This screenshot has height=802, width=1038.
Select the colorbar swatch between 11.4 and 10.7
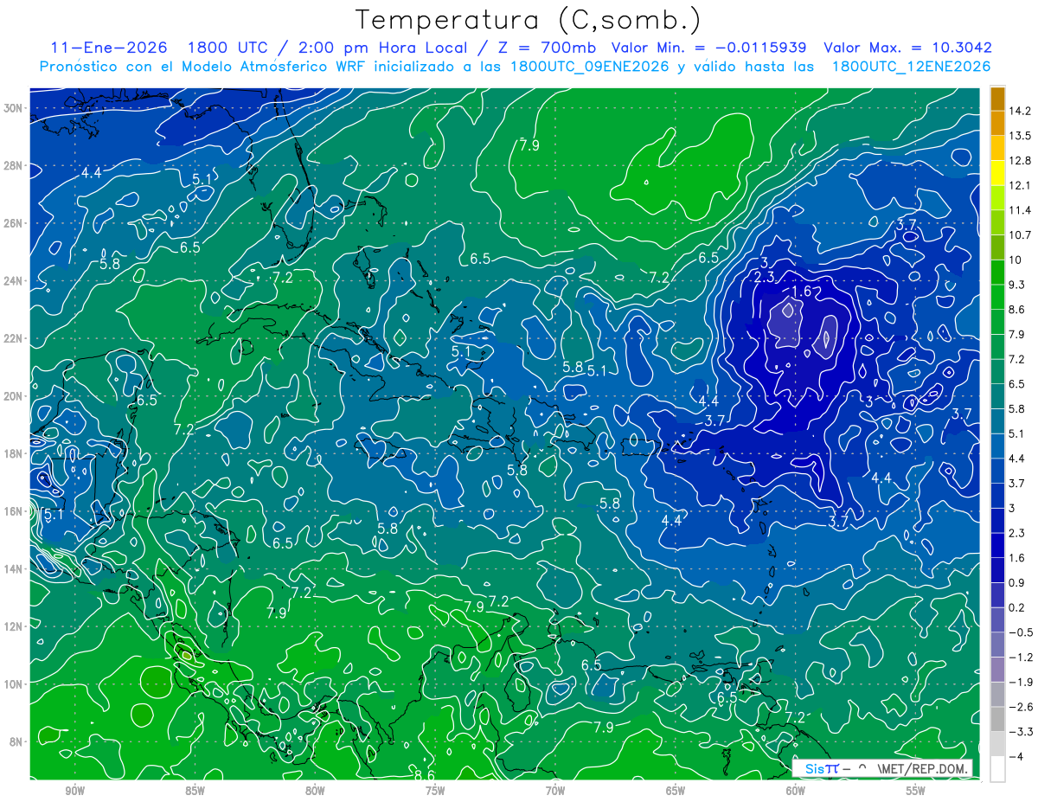click(x=997, y=222)
